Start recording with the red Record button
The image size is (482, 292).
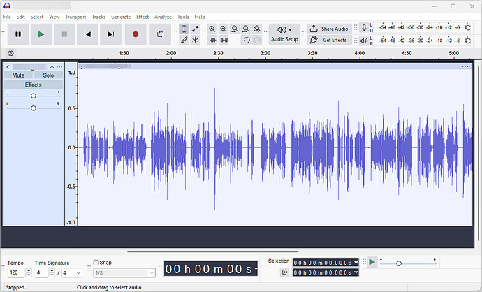[136, 34]
